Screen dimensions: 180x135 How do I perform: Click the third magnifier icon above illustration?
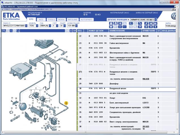[11, 31]
